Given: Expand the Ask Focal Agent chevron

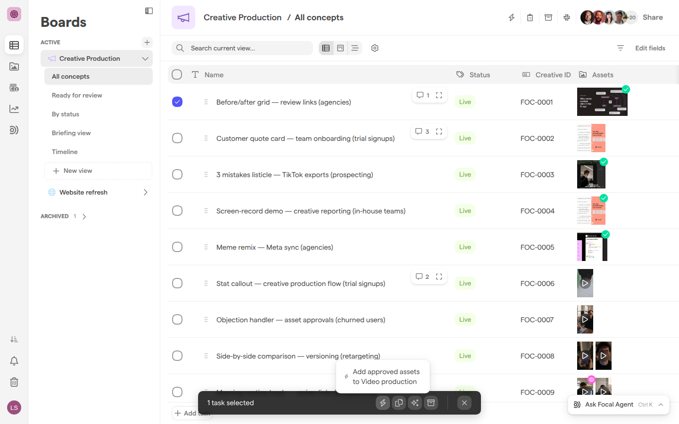Looking at the screenshot, I should [661, 405].
